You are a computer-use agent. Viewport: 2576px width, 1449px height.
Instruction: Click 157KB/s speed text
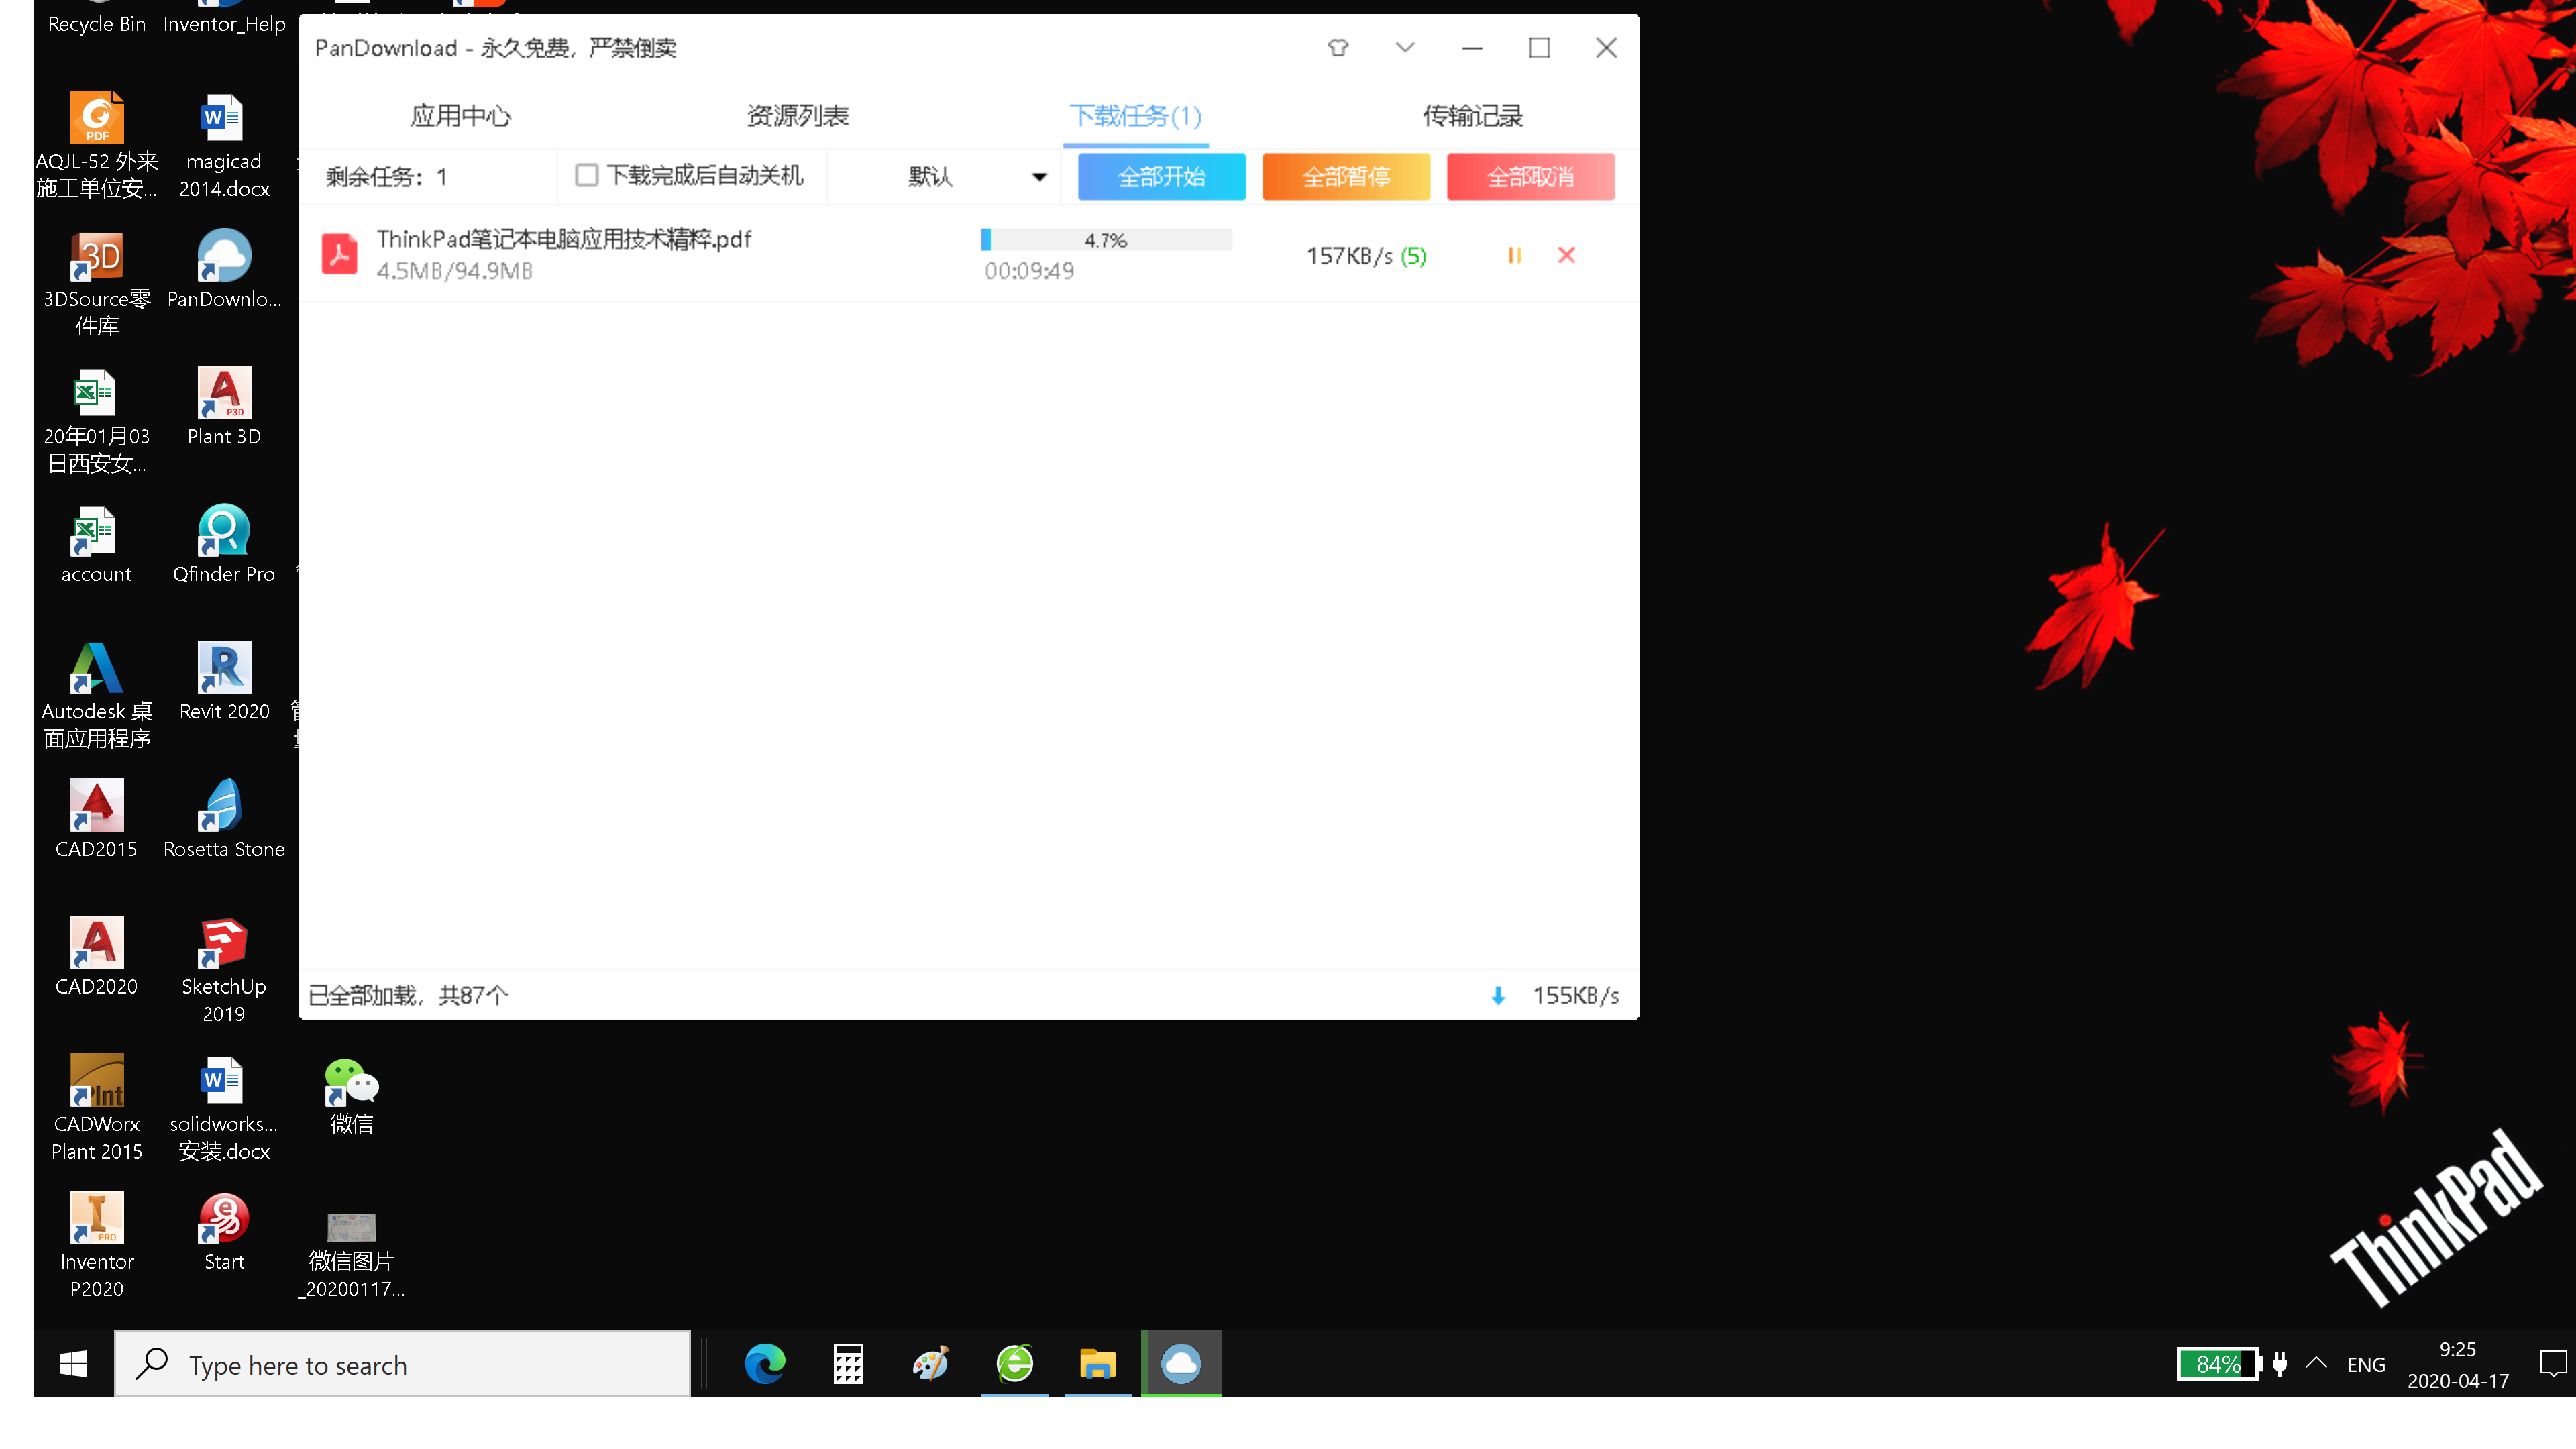pyautogui.click(x=1349, y=256)
